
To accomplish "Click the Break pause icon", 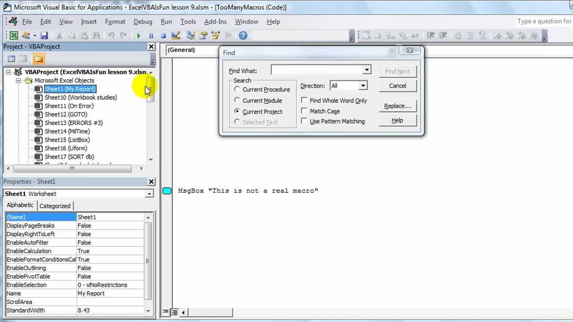I will [x=151, y=36].
